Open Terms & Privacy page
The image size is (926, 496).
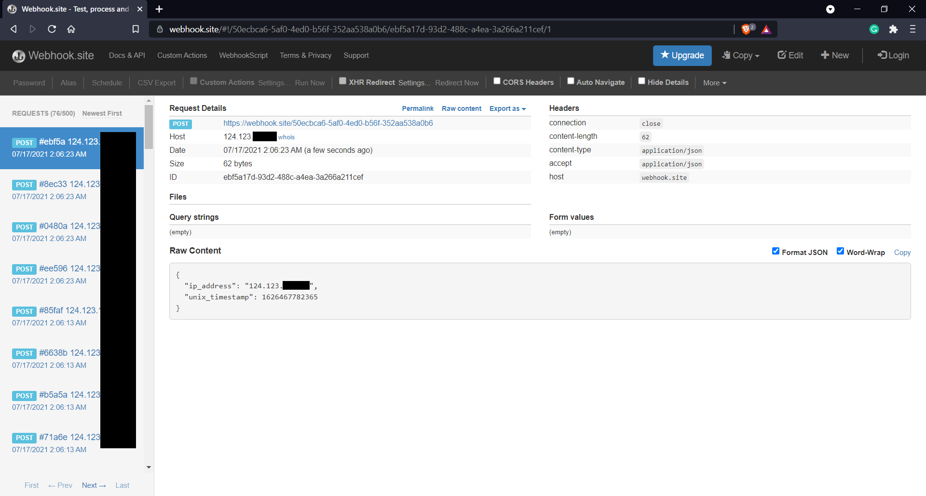pos(305,55)
